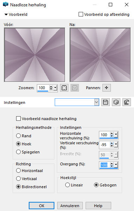
Task: Click the save preset floppy disk icon
Action: coord(106,102)
